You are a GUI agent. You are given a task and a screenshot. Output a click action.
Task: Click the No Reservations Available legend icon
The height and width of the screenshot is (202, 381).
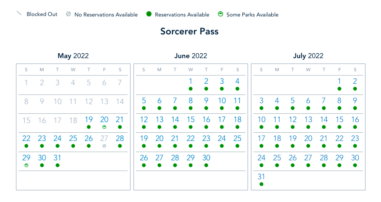pyautogui.click(x=69, y=15)
